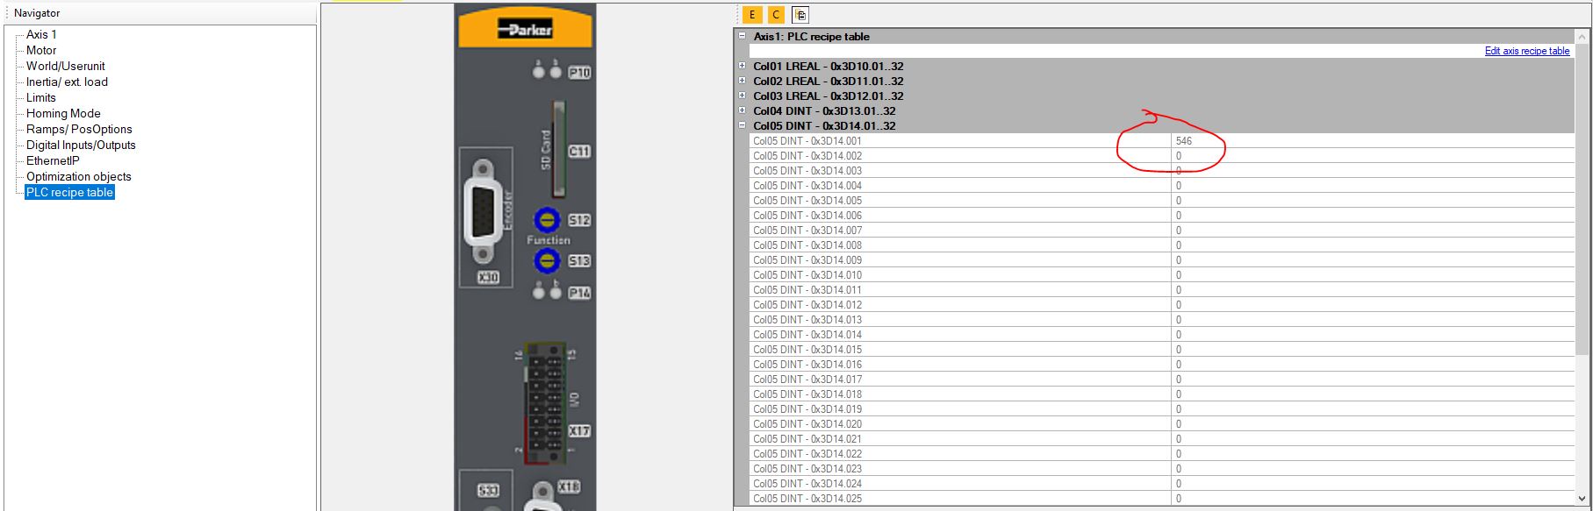
Task: Select Homing Mode in the Navigator
Action: [63, 113]
